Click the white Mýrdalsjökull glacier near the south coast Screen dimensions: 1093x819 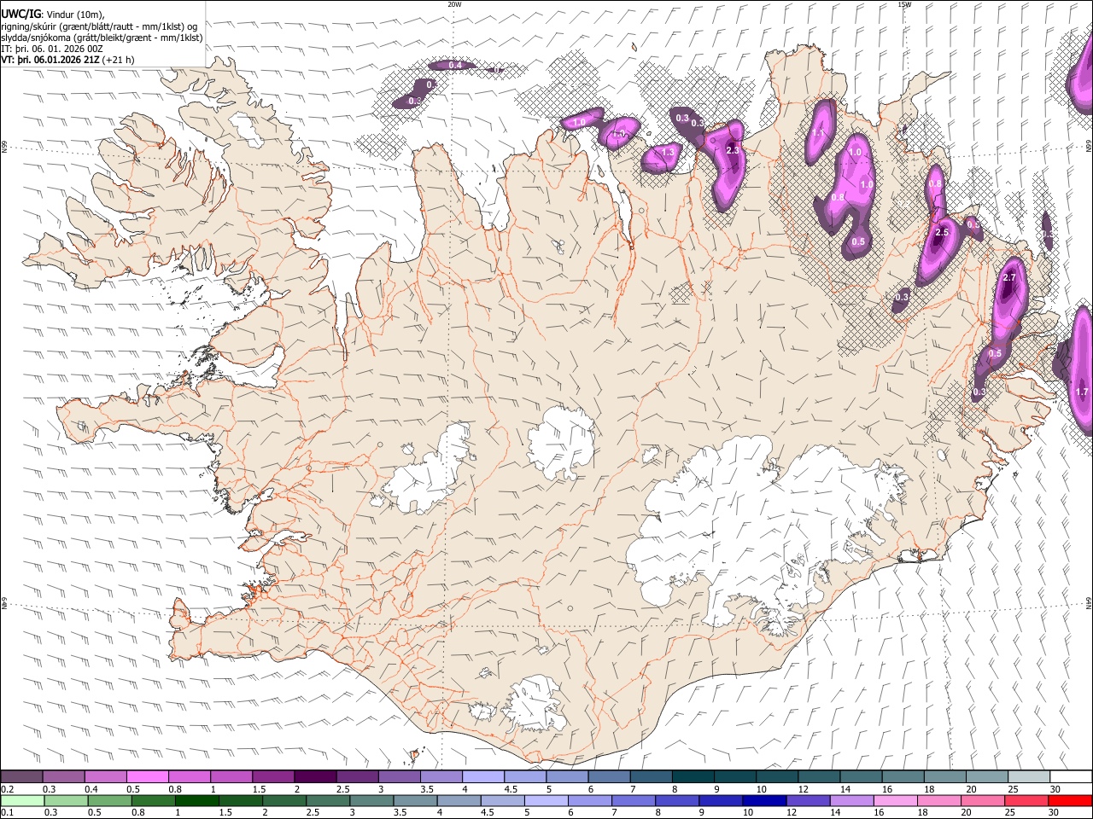[x=536, y=704]
